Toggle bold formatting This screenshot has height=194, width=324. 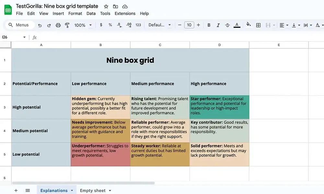pyautogui.click(x=209, y=25)
